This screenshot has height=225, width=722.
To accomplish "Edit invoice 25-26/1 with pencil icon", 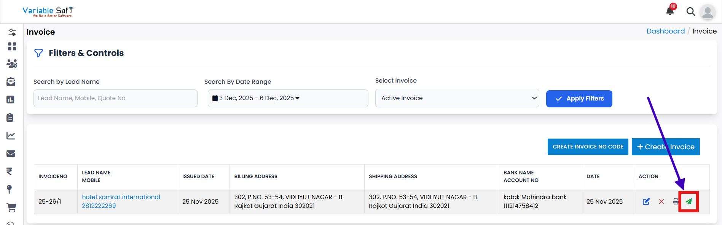I will [x=646, y=201].
